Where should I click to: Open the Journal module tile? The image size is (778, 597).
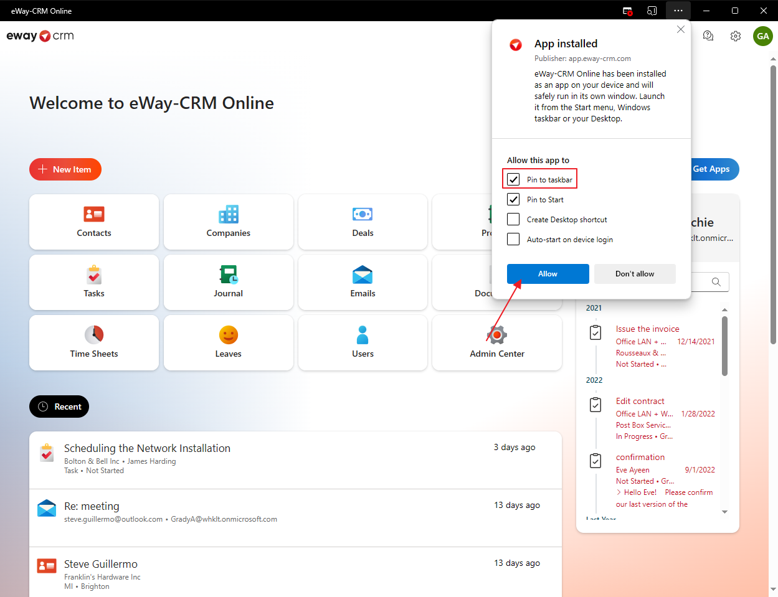pos(229,283)
